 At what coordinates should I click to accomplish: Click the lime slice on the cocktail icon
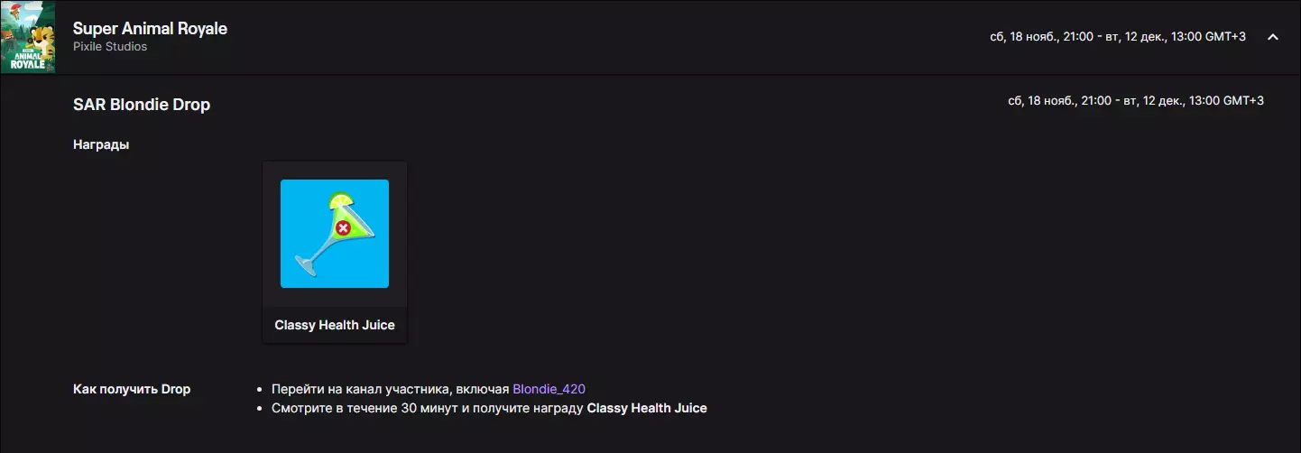point(343,200)
